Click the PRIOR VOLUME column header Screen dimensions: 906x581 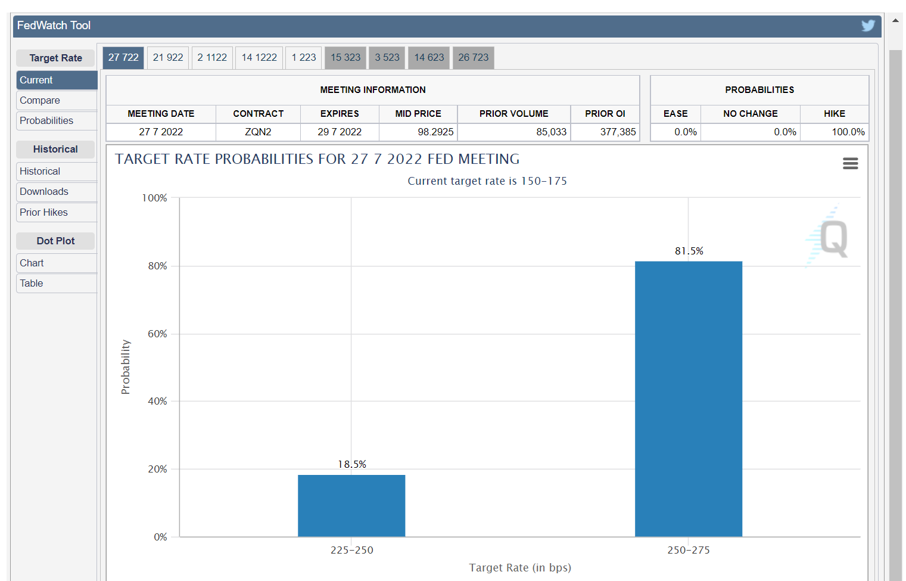tap(514, 114)
